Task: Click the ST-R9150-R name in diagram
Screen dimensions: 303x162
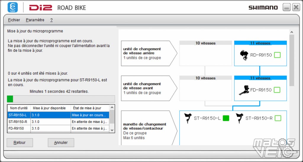Action: pos(259,118)
